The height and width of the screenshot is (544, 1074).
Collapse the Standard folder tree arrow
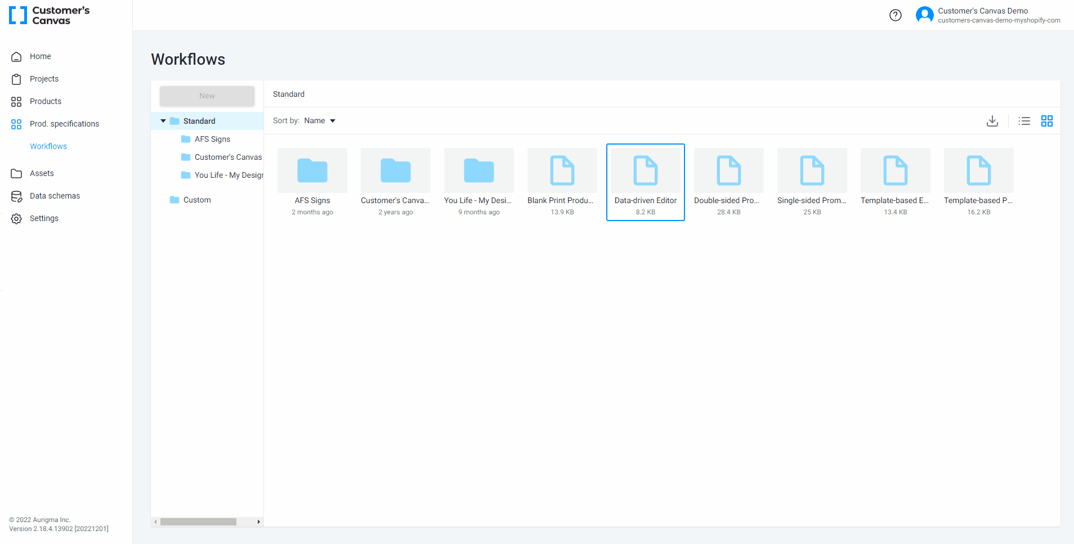pyautogui.click(x=163, y=121)
